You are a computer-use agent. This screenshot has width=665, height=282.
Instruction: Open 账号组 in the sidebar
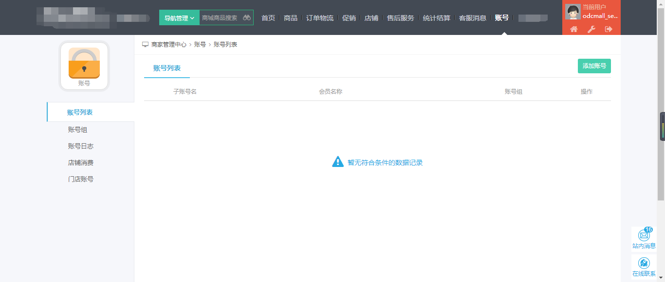(78, 130)
